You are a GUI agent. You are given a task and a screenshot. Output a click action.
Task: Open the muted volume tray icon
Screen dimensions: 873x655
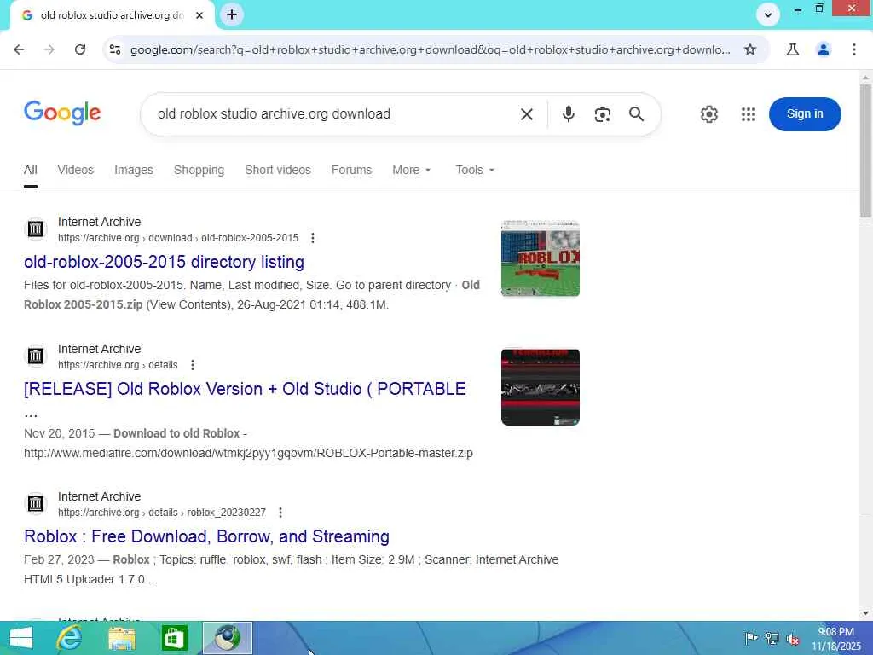tap(793, 639)
